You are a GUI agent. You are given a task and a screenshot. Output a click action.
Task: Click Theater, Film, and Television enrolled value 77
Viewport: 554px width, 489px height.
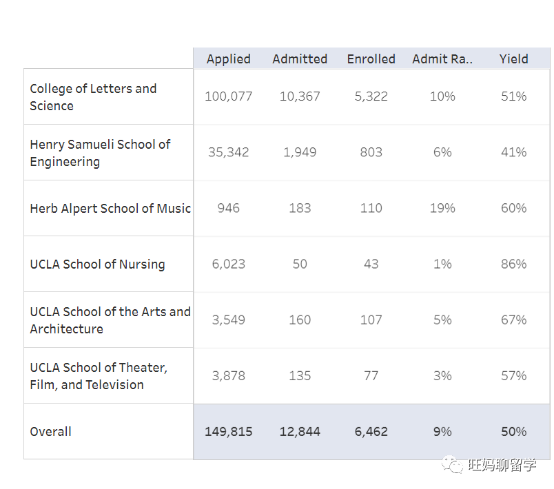coord(371,375)
